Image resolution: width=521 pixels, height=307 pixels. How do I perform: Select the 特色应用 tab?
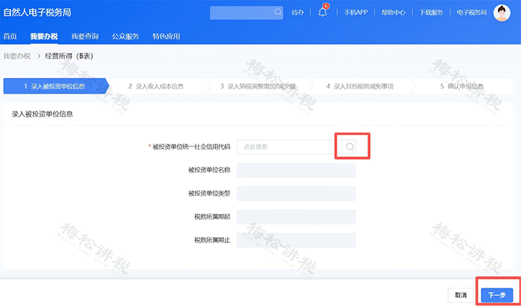[x=165, y=36]
